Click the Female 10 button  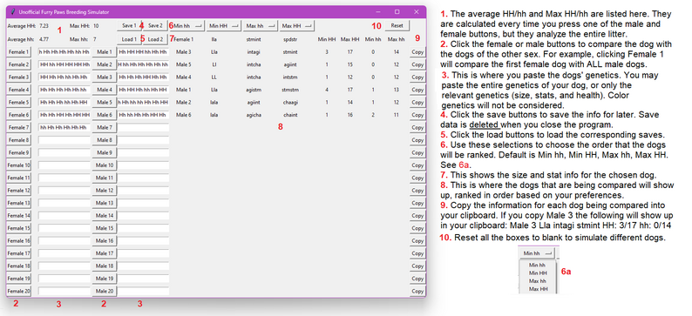[18, 165]
